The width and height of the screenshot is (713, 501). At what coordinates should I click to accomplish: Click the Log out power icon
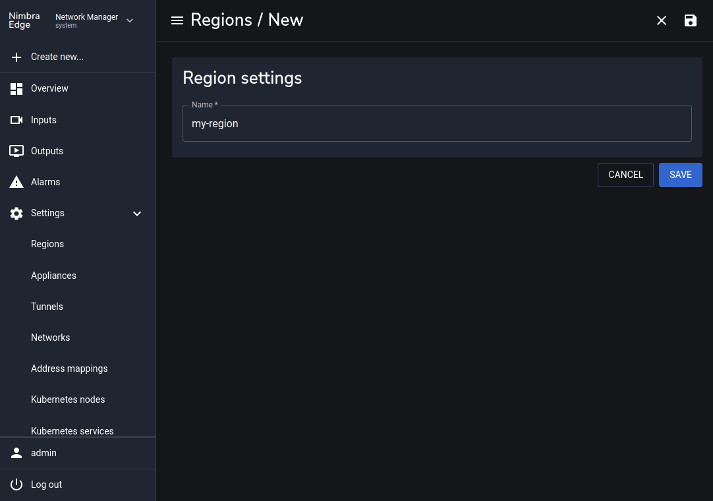16,485
